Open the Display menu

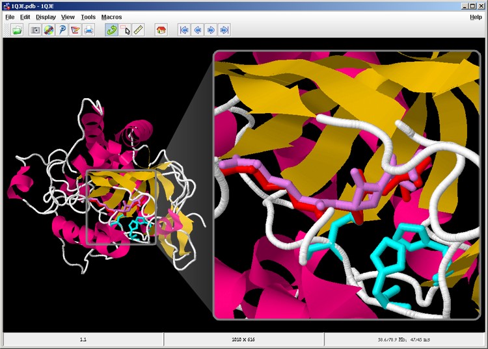coord(46,17)
